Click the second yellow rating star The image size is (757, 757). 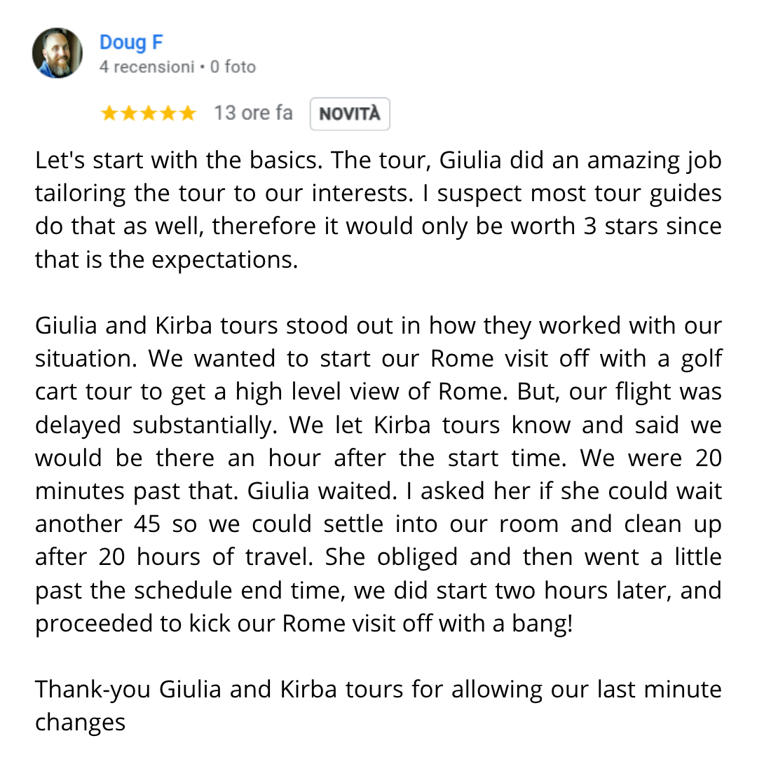129,114
